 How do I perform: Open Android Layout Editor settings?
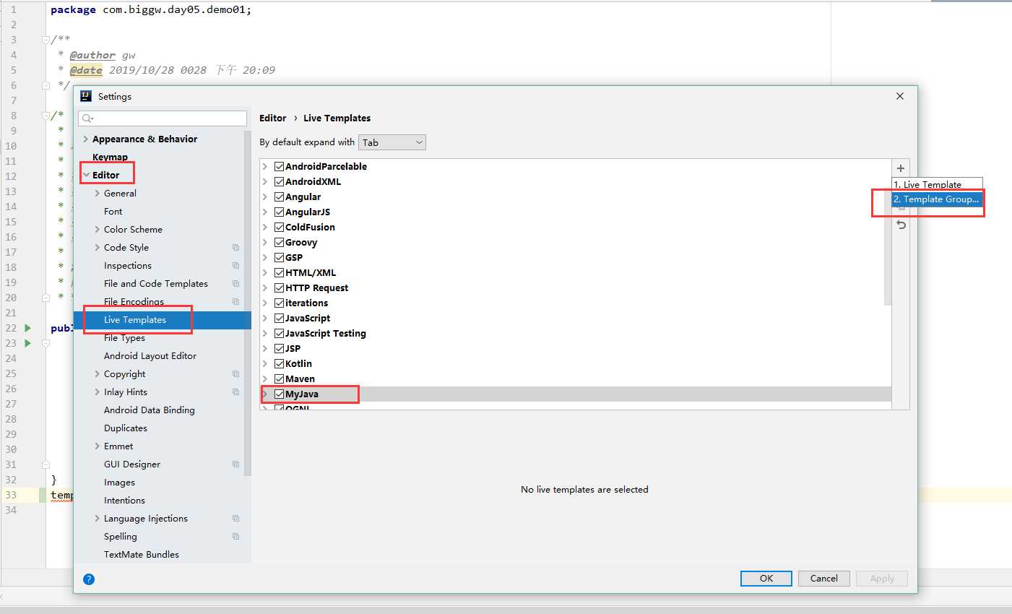coord(150,356)
